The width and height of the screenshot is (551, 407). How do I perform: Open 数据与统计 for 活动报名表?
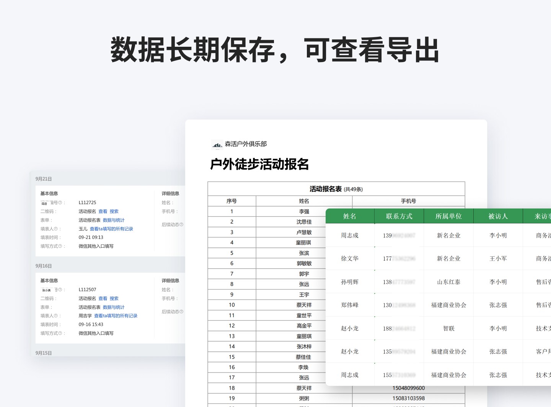tap(112, 220)
